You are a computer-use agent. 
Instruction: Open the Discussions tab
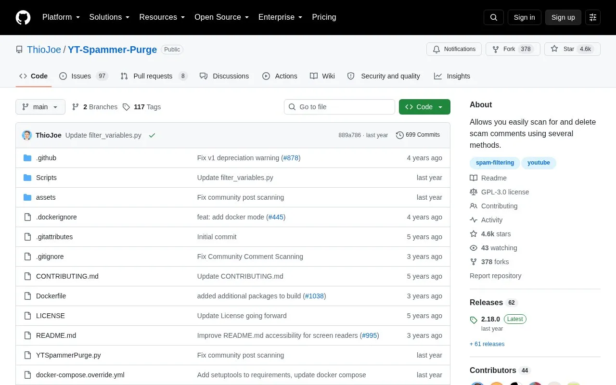(224, 76)
